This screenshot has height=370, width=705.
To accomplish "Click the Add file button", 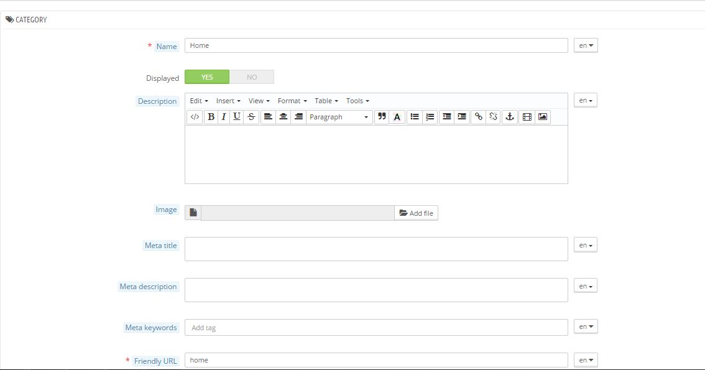I will click(417, 213).
